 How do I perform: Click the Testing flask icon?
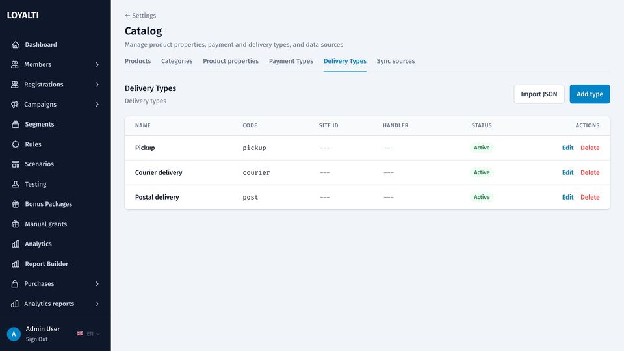click(16, 184)
